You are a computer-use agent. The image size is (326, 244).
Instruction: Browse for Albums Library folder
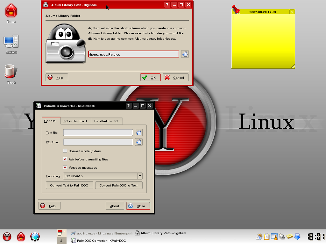185,54
